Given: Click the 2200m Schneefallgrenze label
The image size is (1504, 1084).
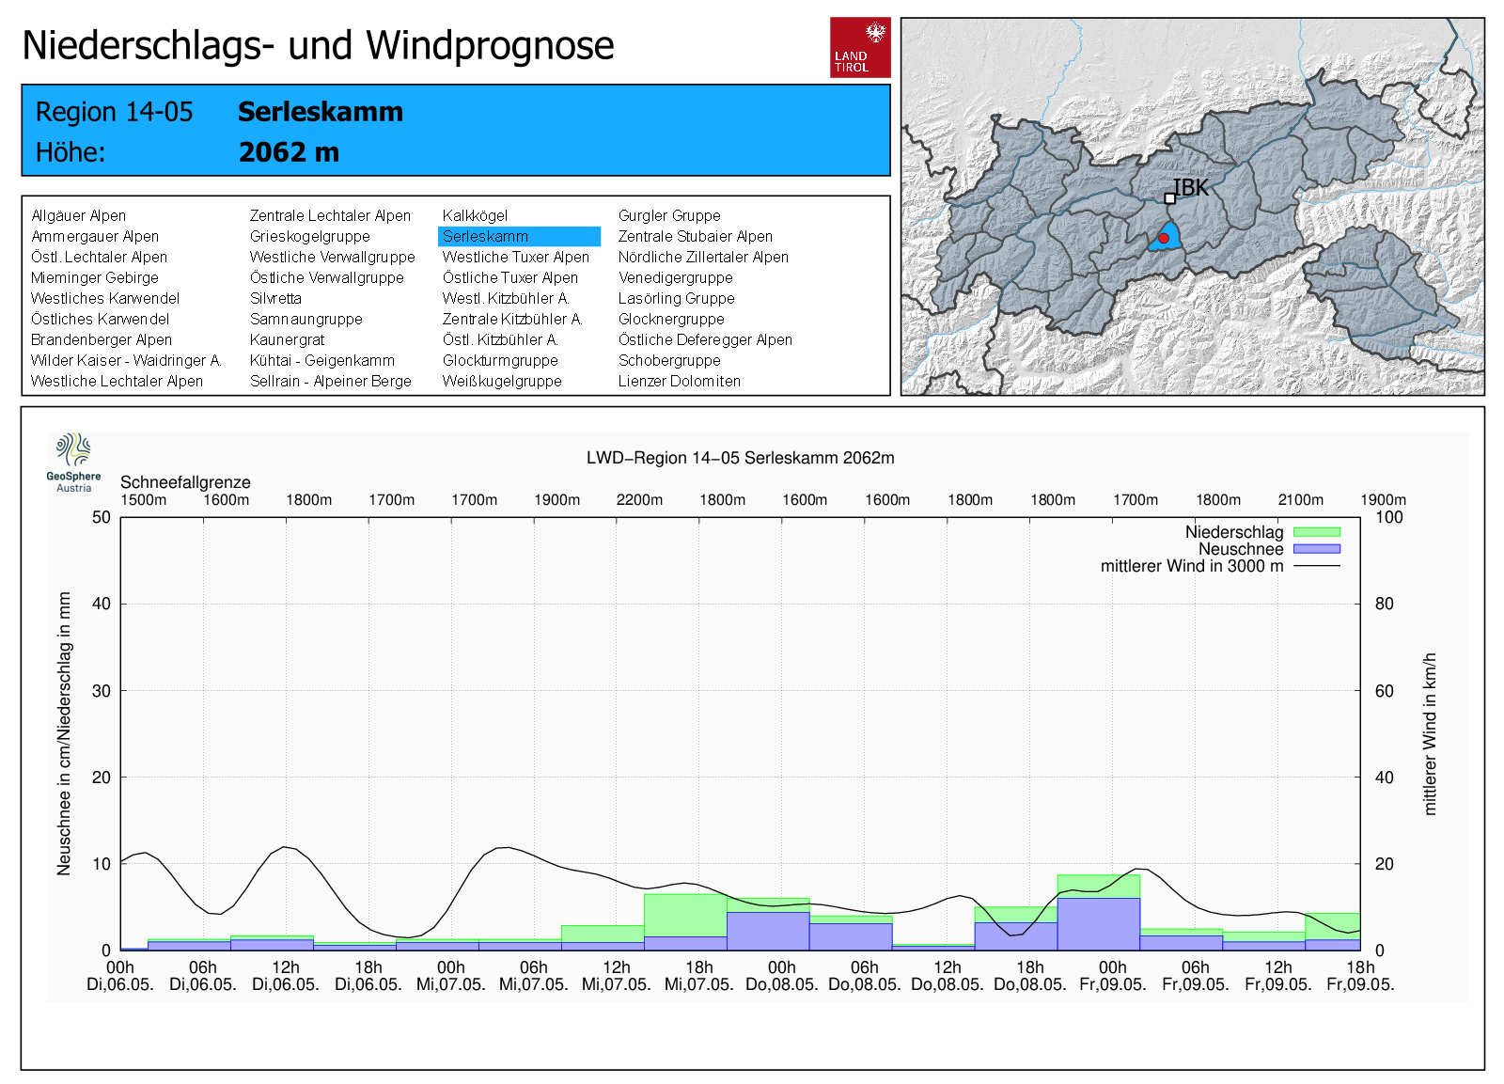Looking at the screenshot, I should [x=639, y=500].
